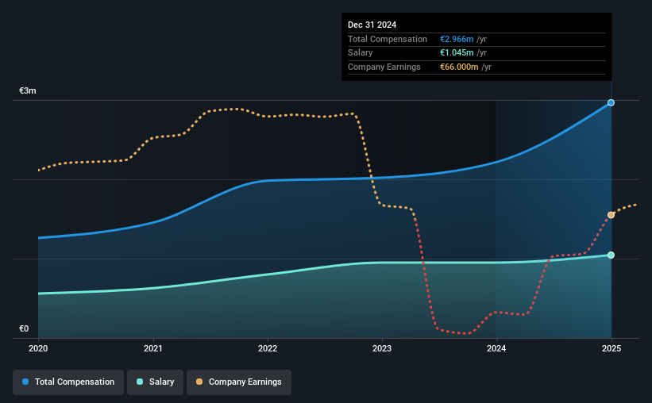Viewport: 652px width, 403px height.
Task: Click the €66.000m company earnings value
Action: point(459,67)
